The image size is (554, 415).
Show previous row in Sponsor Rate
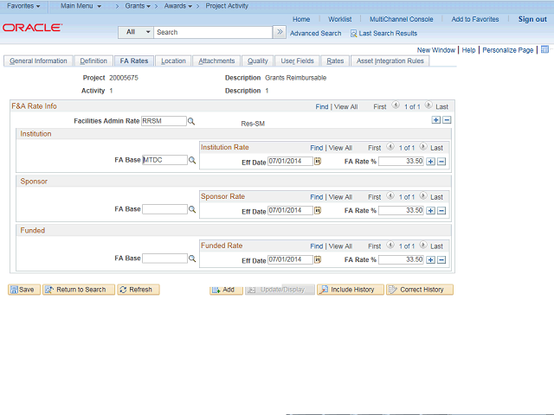[390, 195]
